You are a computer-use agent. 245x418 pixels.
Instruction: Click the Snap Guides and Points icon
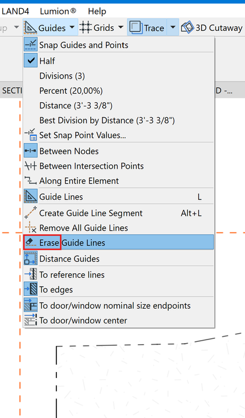tap(31, 45)
